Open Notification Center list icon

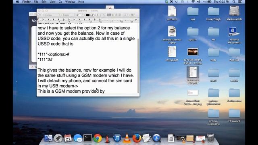(240, 2)
